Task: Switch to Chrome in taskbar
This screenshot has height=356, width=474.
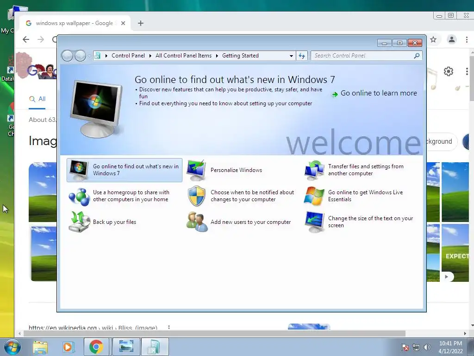Action: (x=96, y=347)
